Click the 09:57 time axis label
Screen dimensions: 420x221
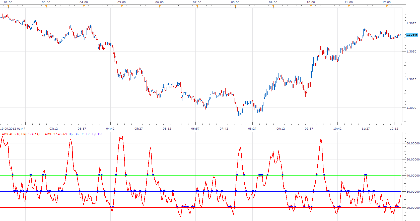[309, 129]
